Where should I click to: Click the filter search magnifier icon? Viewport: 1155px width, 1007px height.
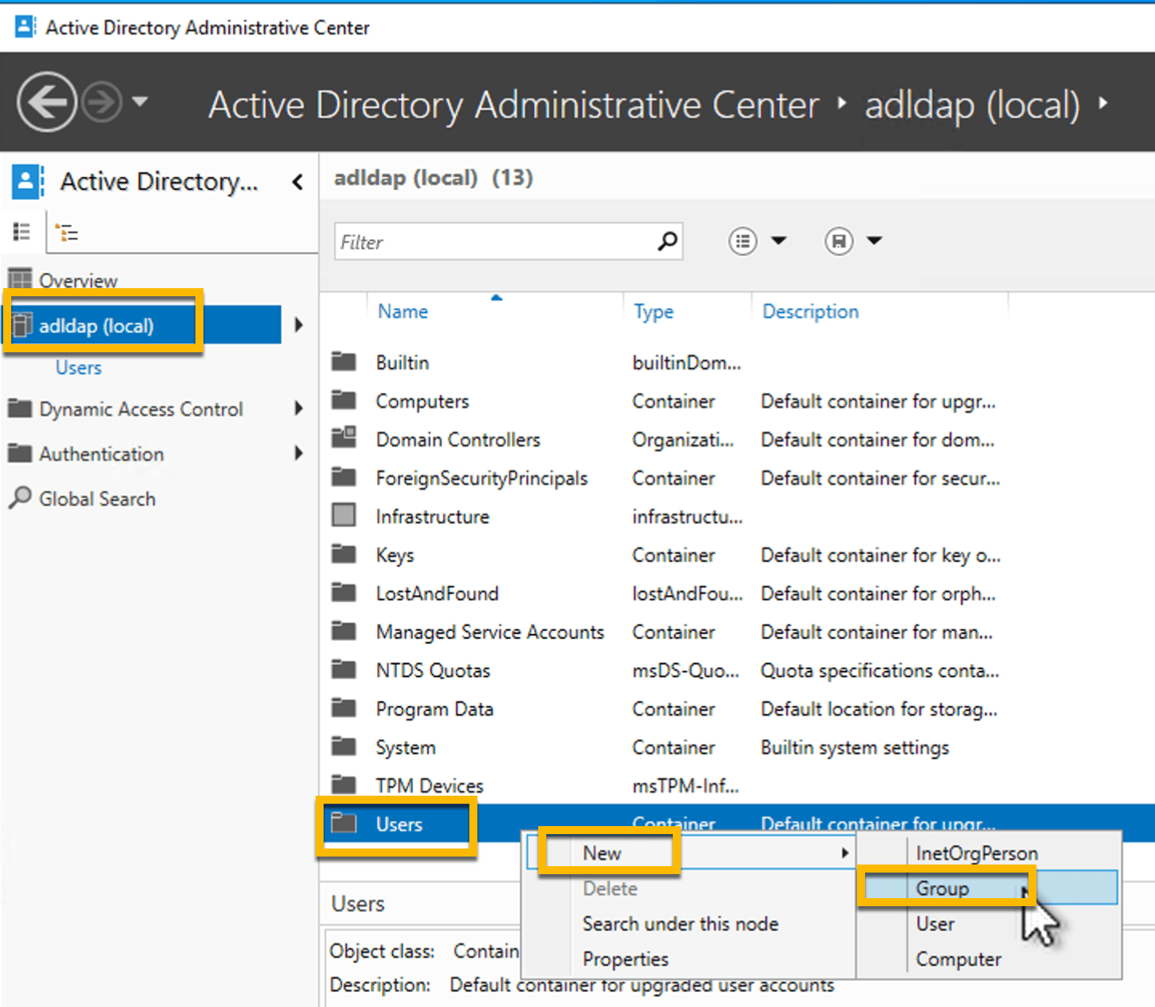click(666, 240)
